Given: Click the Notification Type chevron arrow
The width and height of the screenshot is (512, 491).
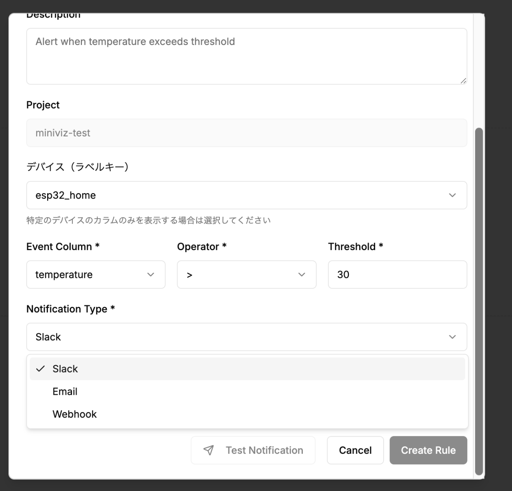Looking at the screenshot, I should click(452, 337).
